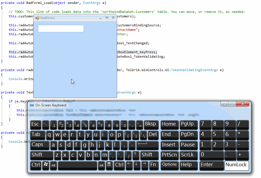Click the text box in RadForm1

click(61, 29)
